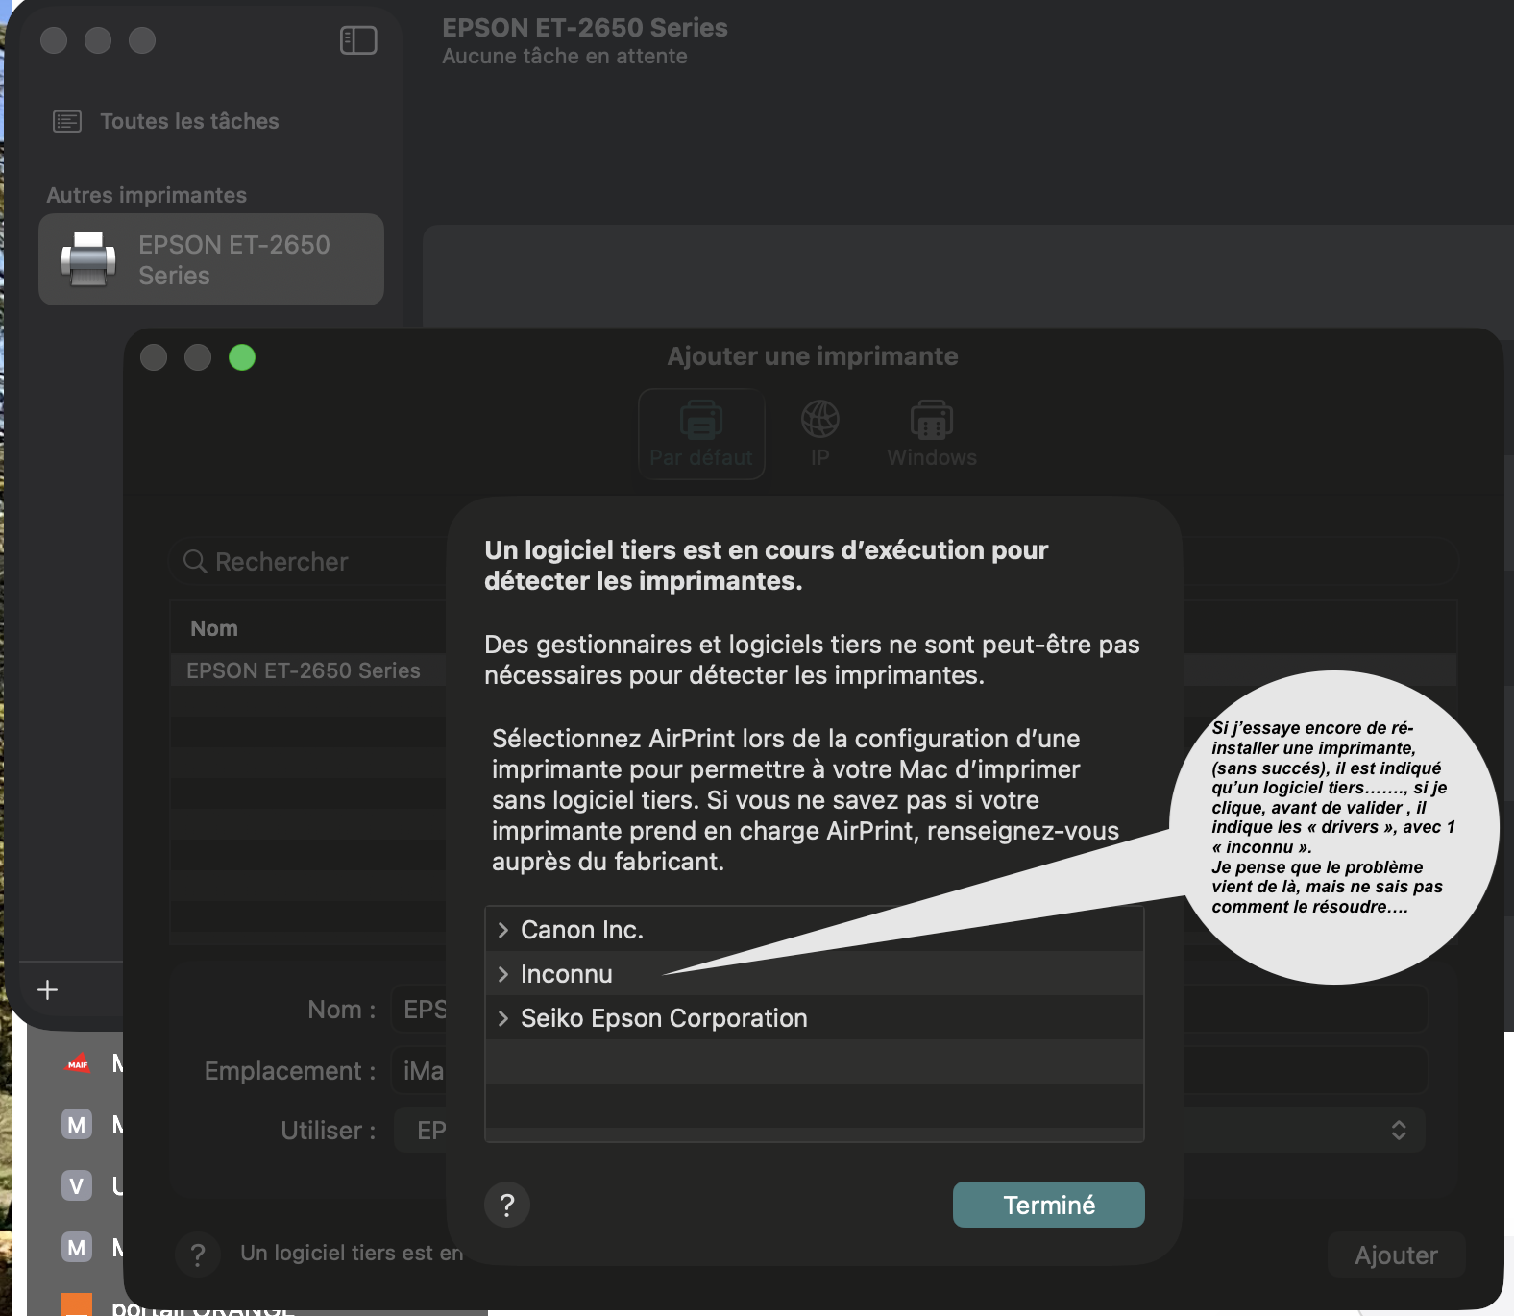This screenshot has width=1514, height=1316.
Task: Click the Toutes les tâches label
Action: pos(189,121)
